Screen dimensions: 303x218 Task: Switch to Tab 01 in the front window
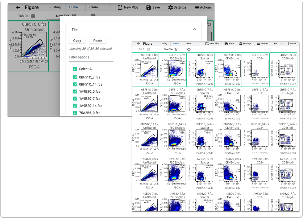click(142, 49)
